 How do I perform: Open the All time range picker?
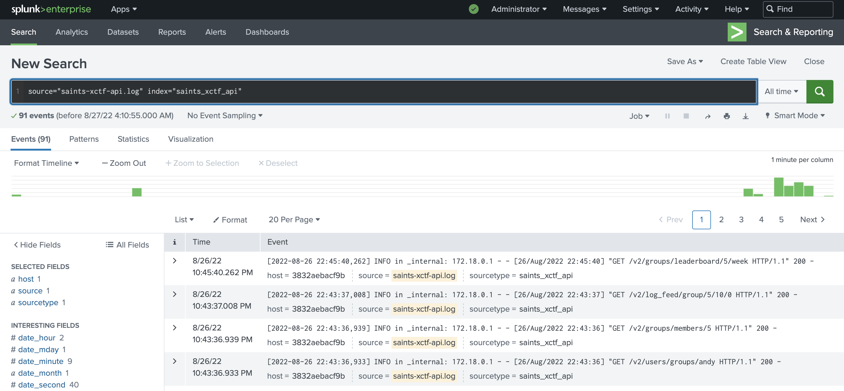pyautogui.click(x=781, y=91)
